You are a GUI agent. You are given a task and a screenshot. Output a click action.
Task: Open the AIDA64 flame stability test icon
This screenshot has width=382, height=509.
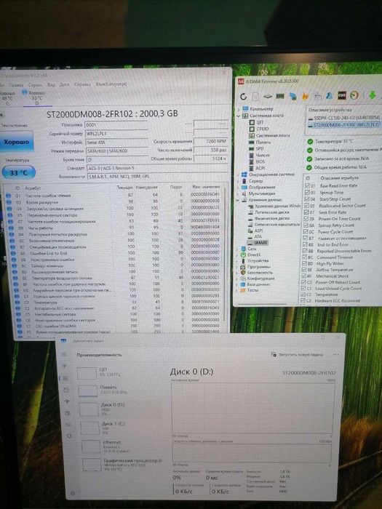(305, 96)
